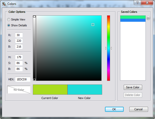Click the green saved color entry
This screenshot has width=155, height=119.
[133, 17]
